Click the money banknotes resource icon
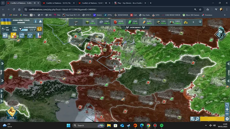The width and height of the screenshot is (230, 129). pyautogui.click(x=172, y=22)
